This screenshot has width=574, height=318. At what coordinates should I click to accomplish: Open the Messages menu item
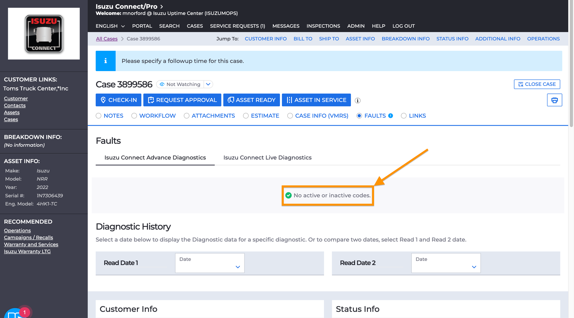[x=286, y=26]
